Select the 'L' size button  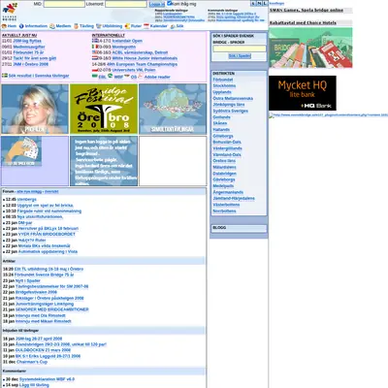pos(265,3)
